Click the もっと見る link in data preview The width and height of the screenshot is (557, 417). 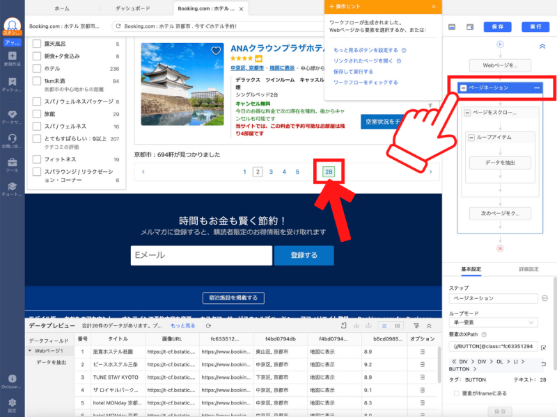(183, 325)
